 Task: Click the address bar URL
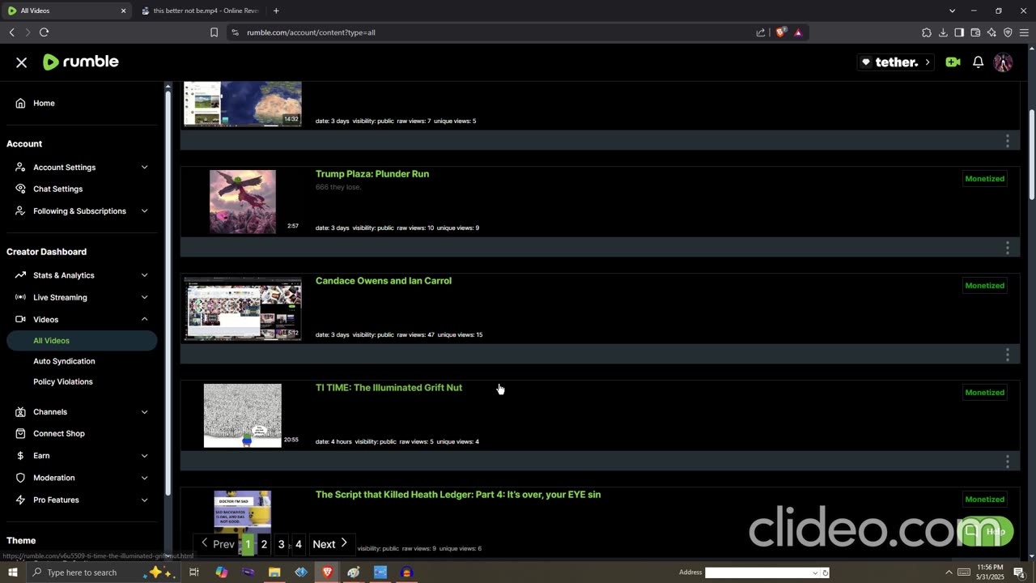click(311, 32)
